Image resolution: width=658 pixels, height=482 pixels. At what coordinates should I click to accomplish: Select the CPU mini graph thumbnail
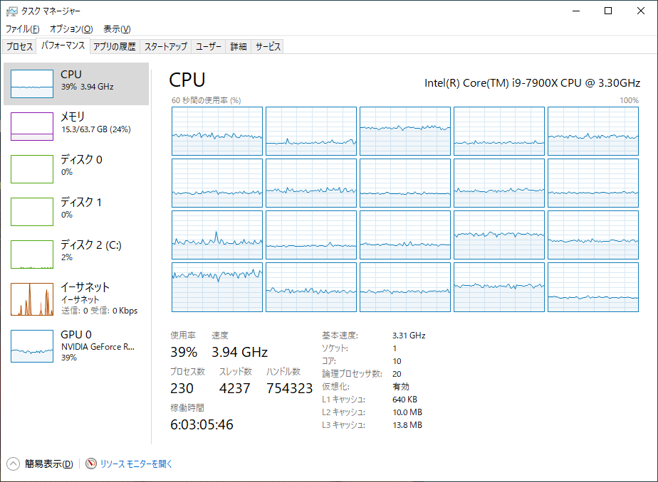pos(32,84)
